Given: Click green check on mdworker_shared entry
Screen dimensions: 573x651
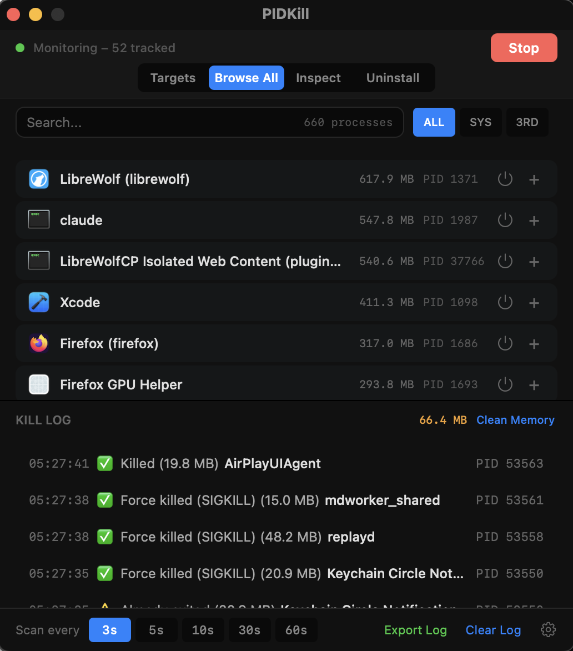Looking at the screenshot, I should (x=105, y=500).
